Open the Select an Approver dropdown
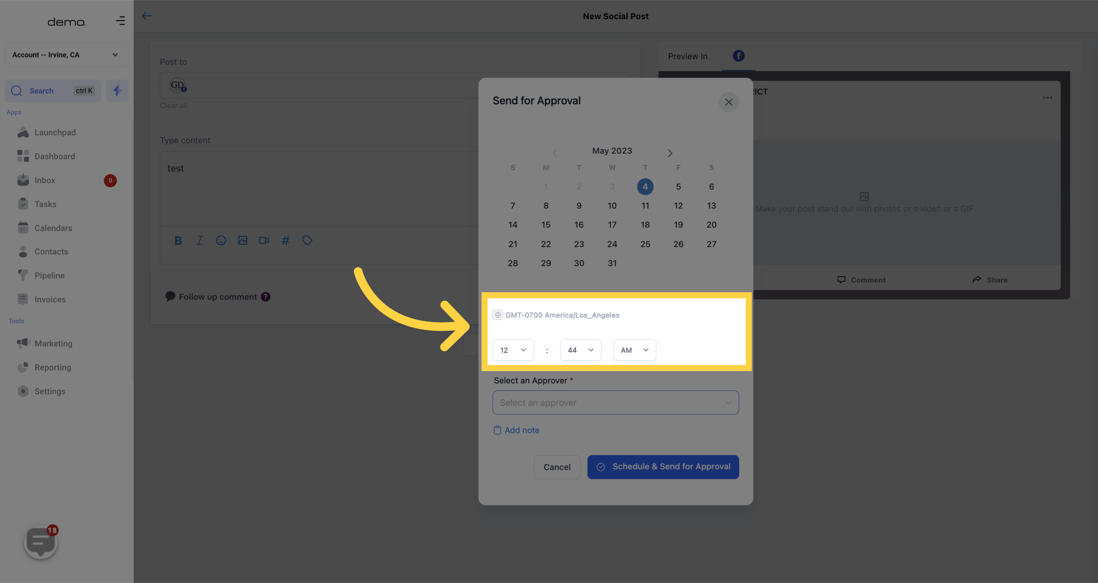Image resolution: width=1098 pixels, height=583 pixels. coord(615,402)
